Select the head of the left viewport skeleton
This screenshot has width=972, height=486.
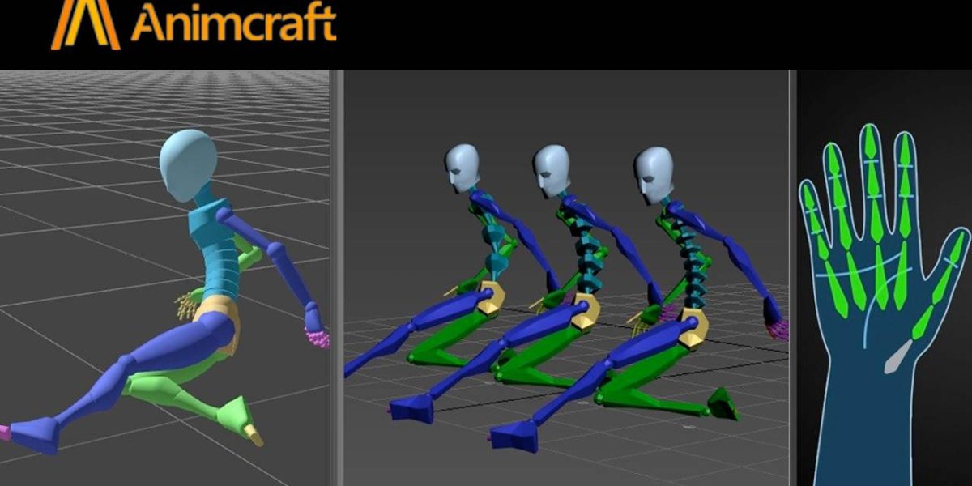[x=188, y=160]
